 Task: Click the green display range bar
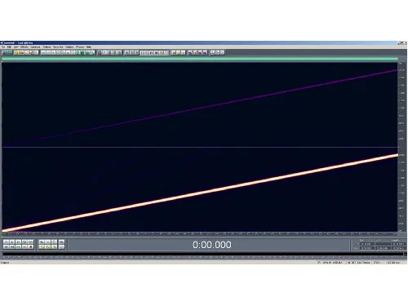click(x=200, y=59)
